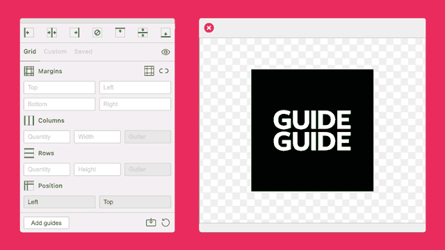
Task: Focus the column Width field
Action: (x=97, y=137)
